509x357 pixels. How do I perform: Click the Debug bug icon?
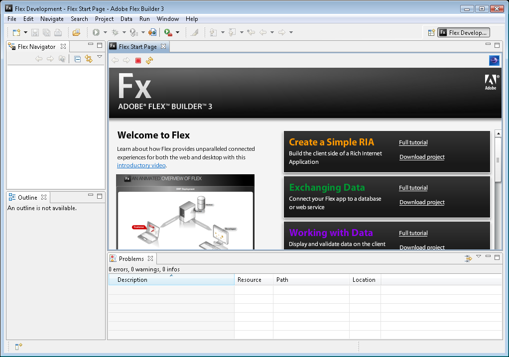(115, 32)
